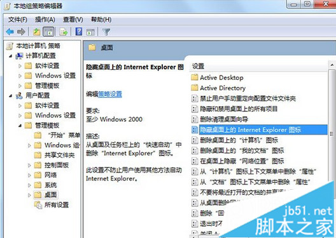Expand the 系统 tree node
Image resolution: width=336 pixels, height=238 pixels.
pos(29,185)
